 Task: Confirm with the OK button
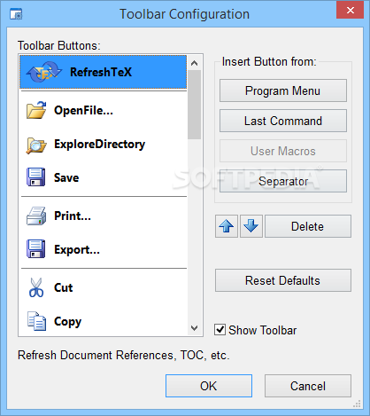pyautogui.click(x=209, y=386)
